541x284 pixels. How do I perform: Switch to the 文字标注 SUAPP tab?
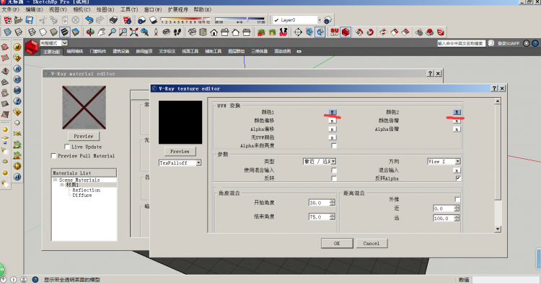tap(167, 51)
